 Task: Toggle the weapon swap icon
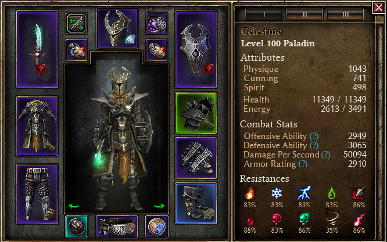point(76,23)
